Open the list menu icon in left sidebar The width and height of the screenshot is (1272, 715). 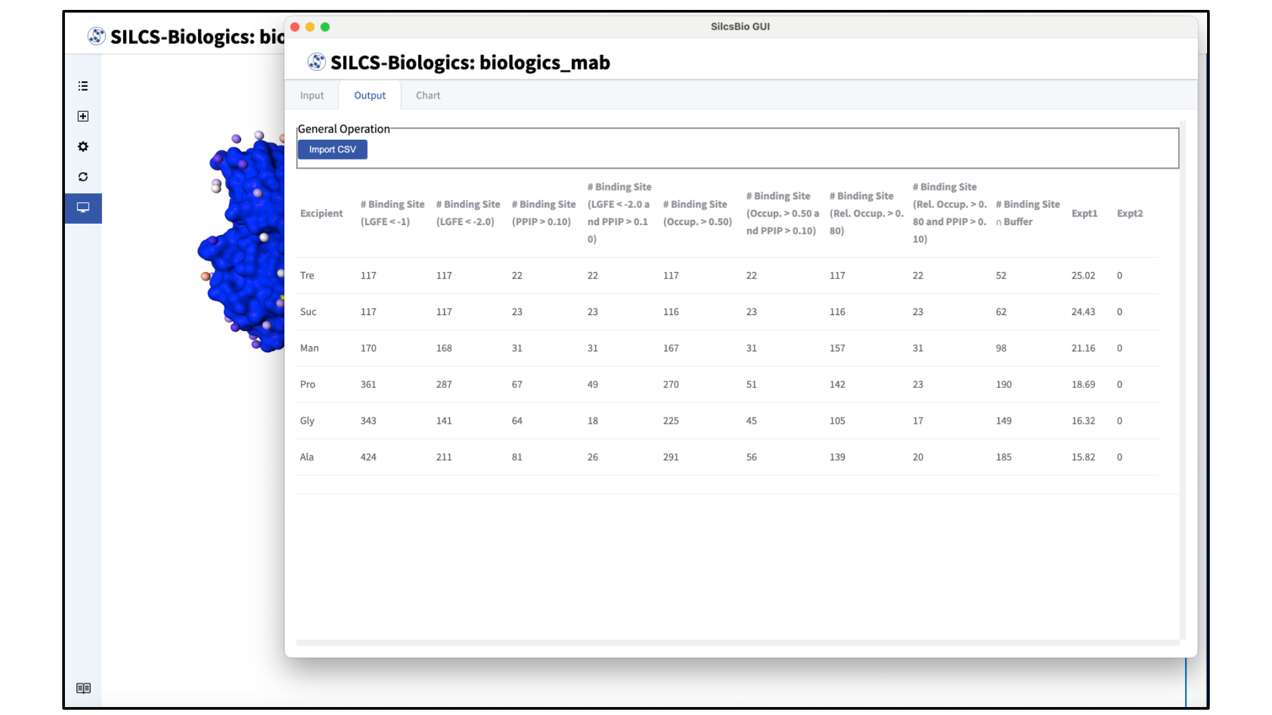[x=83, y=86]
